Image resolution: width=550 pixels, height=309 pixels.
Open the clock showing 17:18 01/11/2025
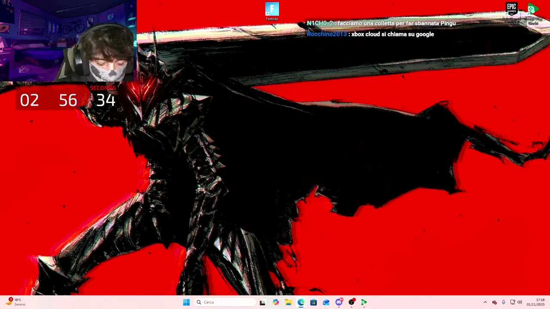536,302
